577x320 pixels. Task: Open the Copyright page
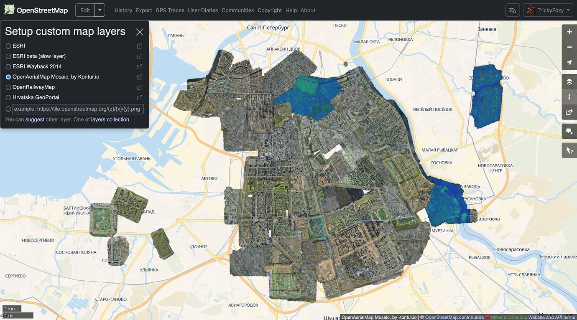270,10
